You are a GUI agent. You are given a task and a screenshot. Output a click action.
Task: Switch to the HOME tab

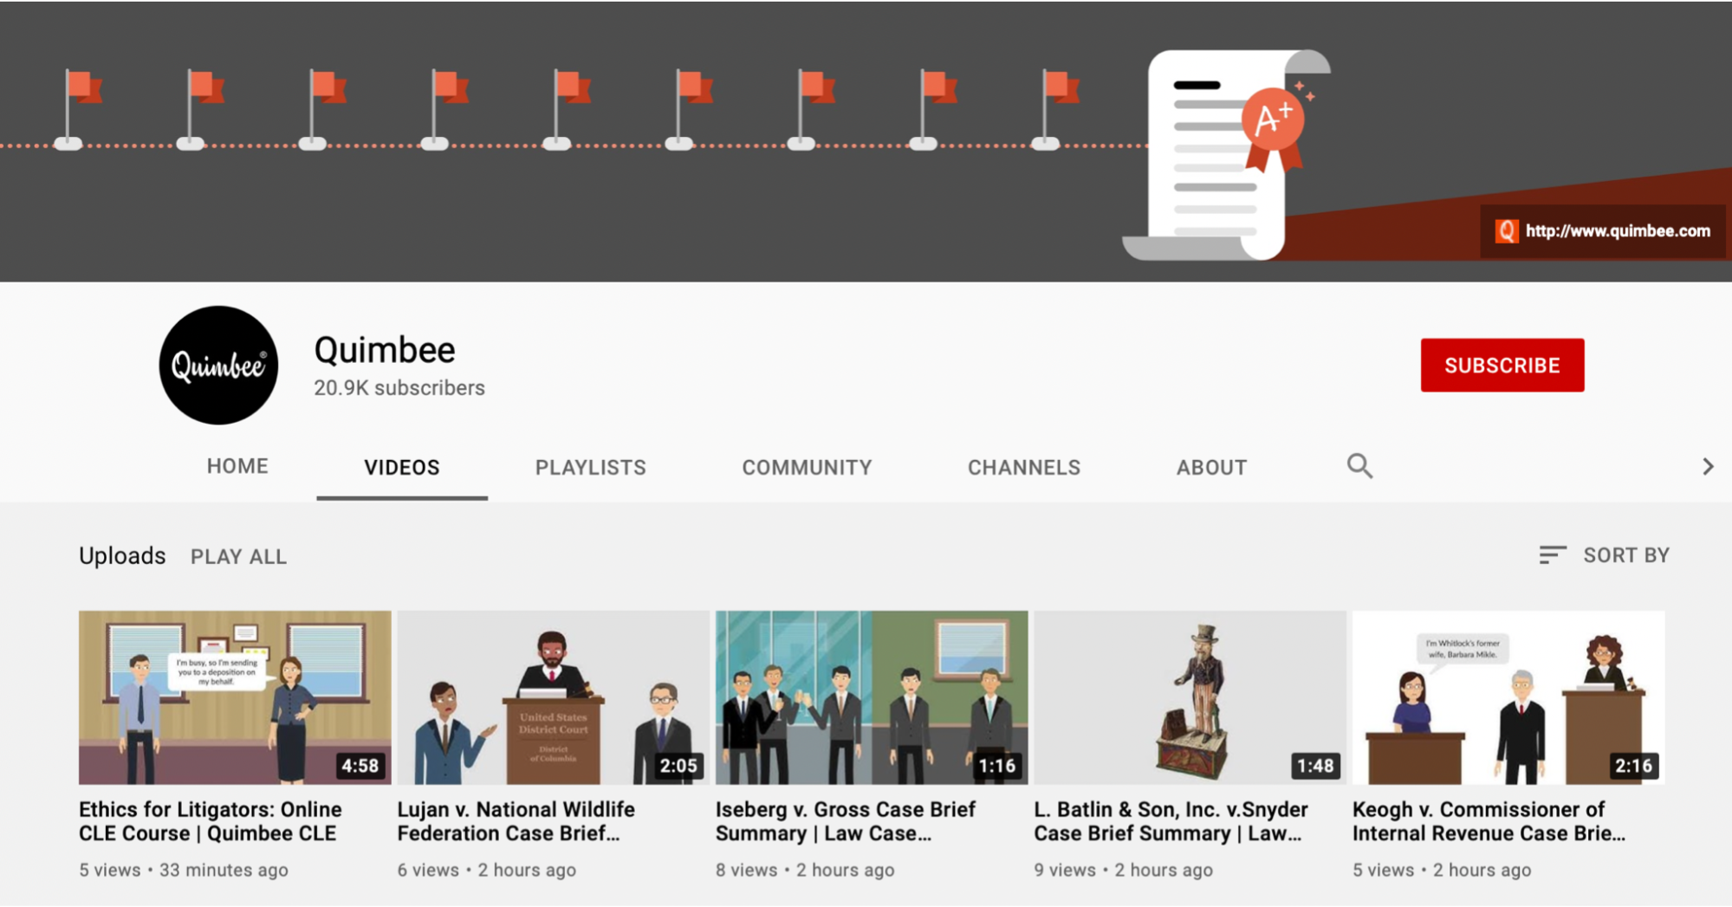tap(237, 466)
